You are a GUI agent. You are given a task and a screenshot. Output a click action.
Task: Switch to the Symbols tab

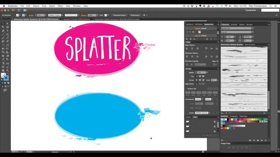point(234,24)
